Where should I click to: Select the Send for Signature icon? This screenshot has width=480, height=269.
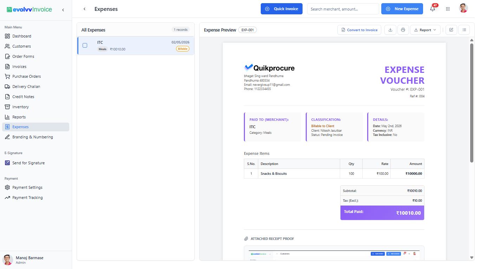pyautogui.click(x=7, y=163)
